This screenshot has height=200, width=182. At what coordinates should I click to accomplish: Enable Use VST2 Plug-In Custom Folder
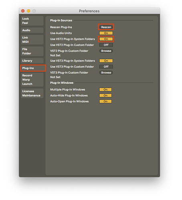(x=106, y=45)
